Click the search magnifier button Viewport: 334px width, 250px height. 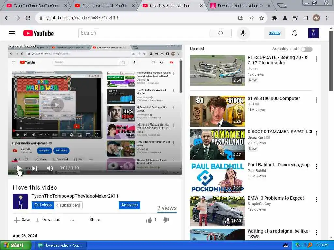pos(221,33)
